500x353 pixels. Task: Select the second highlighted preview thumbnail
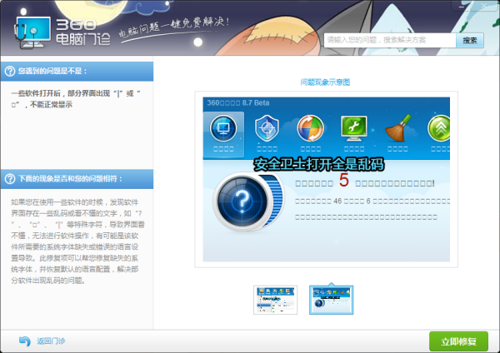pyautogui.click(x=332, y=300)
